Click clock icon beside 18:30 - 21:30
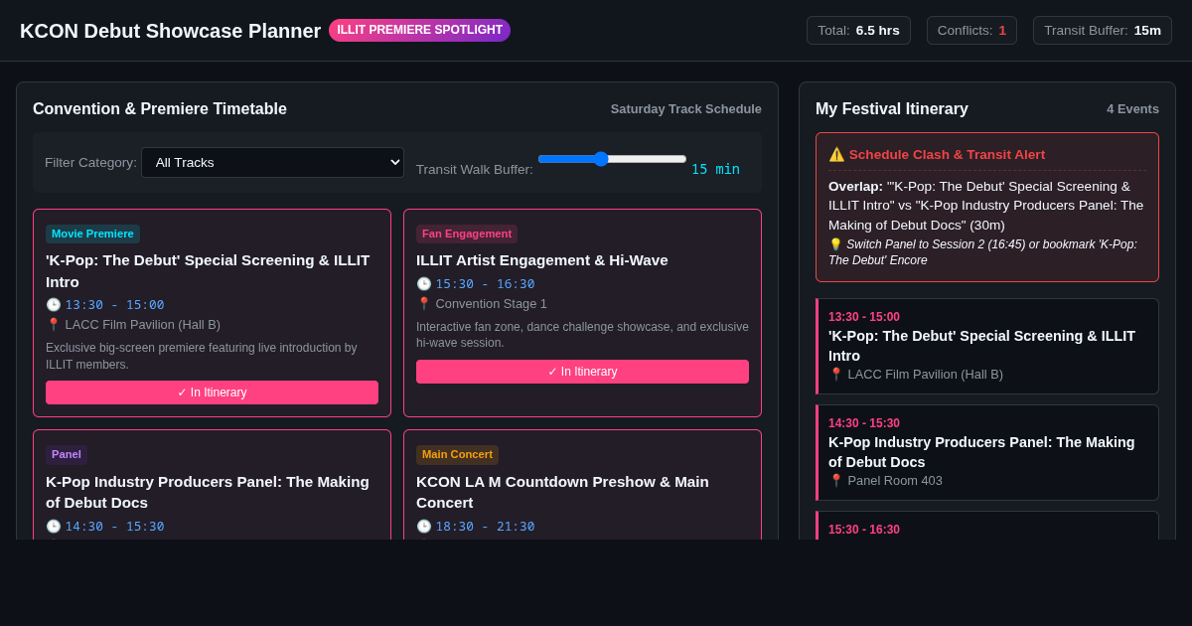This screenshot has width=1192, height=626. 424,527
